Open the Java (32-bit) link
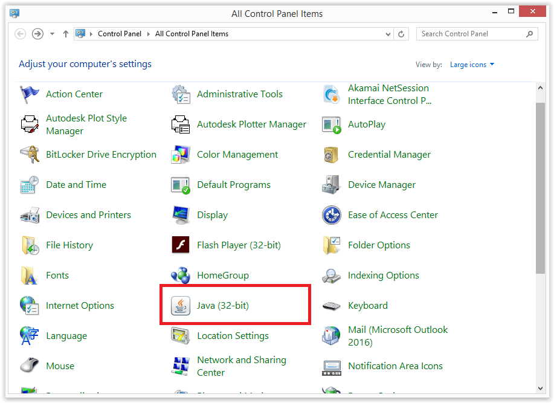 pyautogui.click(x=223, y=306)
